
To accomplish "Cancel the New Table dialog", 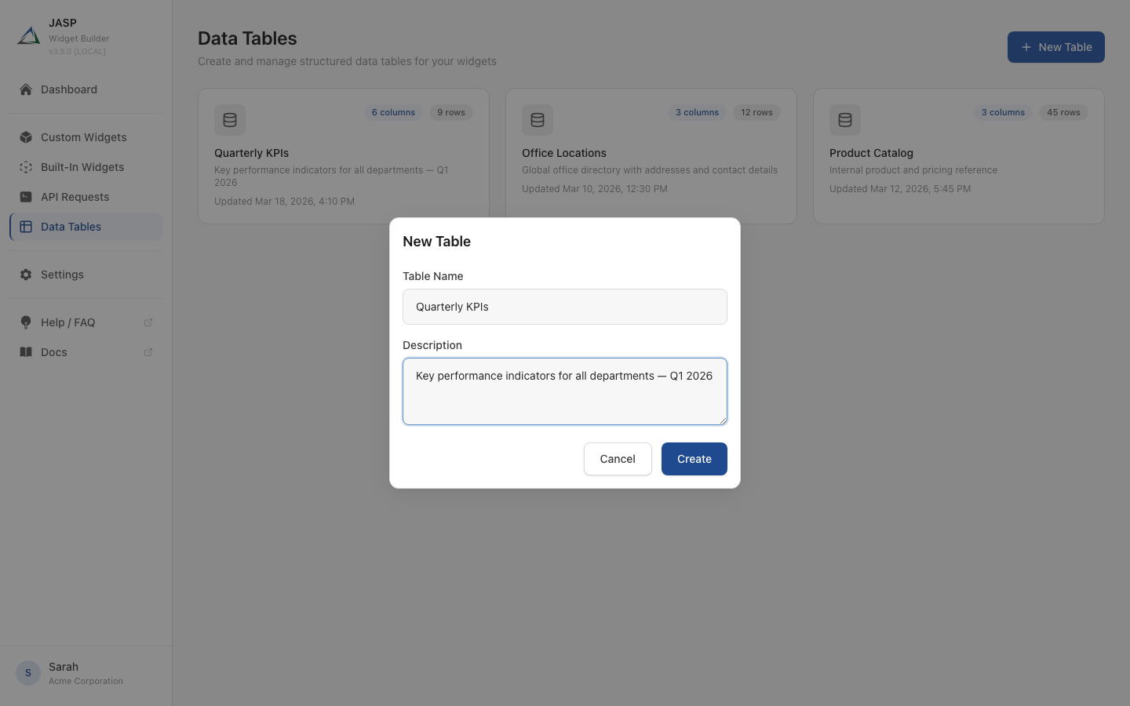I will (618, 459).
